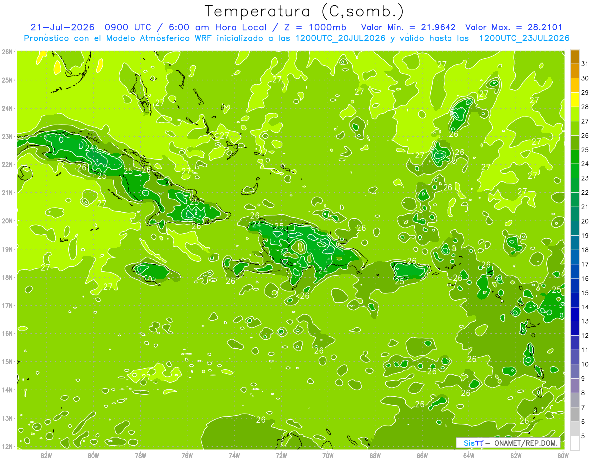Click the "1200UTC_23JUL2026" valid-until time
This screenshot has height=462, width=598.
coord(524,38)
